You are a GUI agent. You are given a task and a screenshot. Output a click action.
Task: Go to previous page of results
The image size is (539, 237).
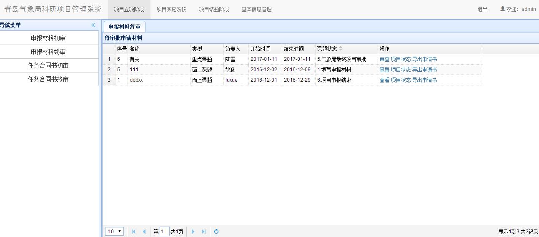click(x=144, y=232)
